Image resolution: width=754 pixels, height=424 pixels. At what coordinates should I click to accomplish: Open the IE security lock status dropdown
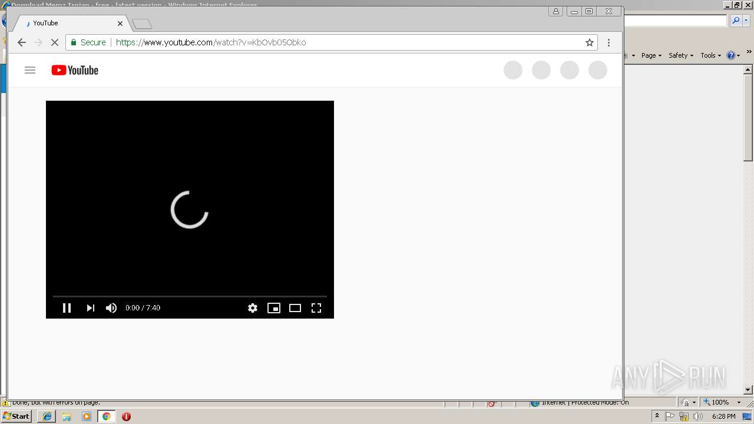pyautogui.click(x=688, y=403)
